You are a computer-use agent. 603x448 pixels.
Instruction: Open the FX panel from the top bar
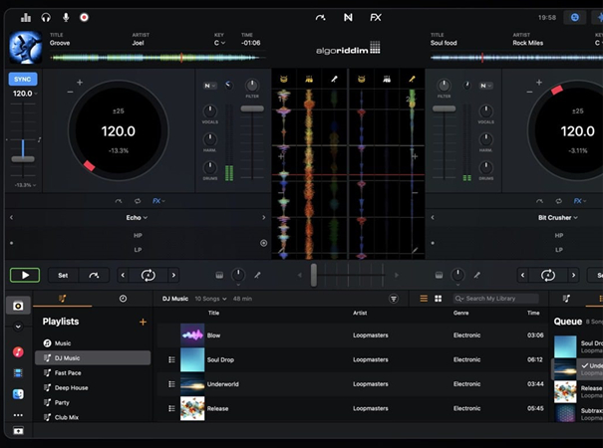click(x=376, y=17)
